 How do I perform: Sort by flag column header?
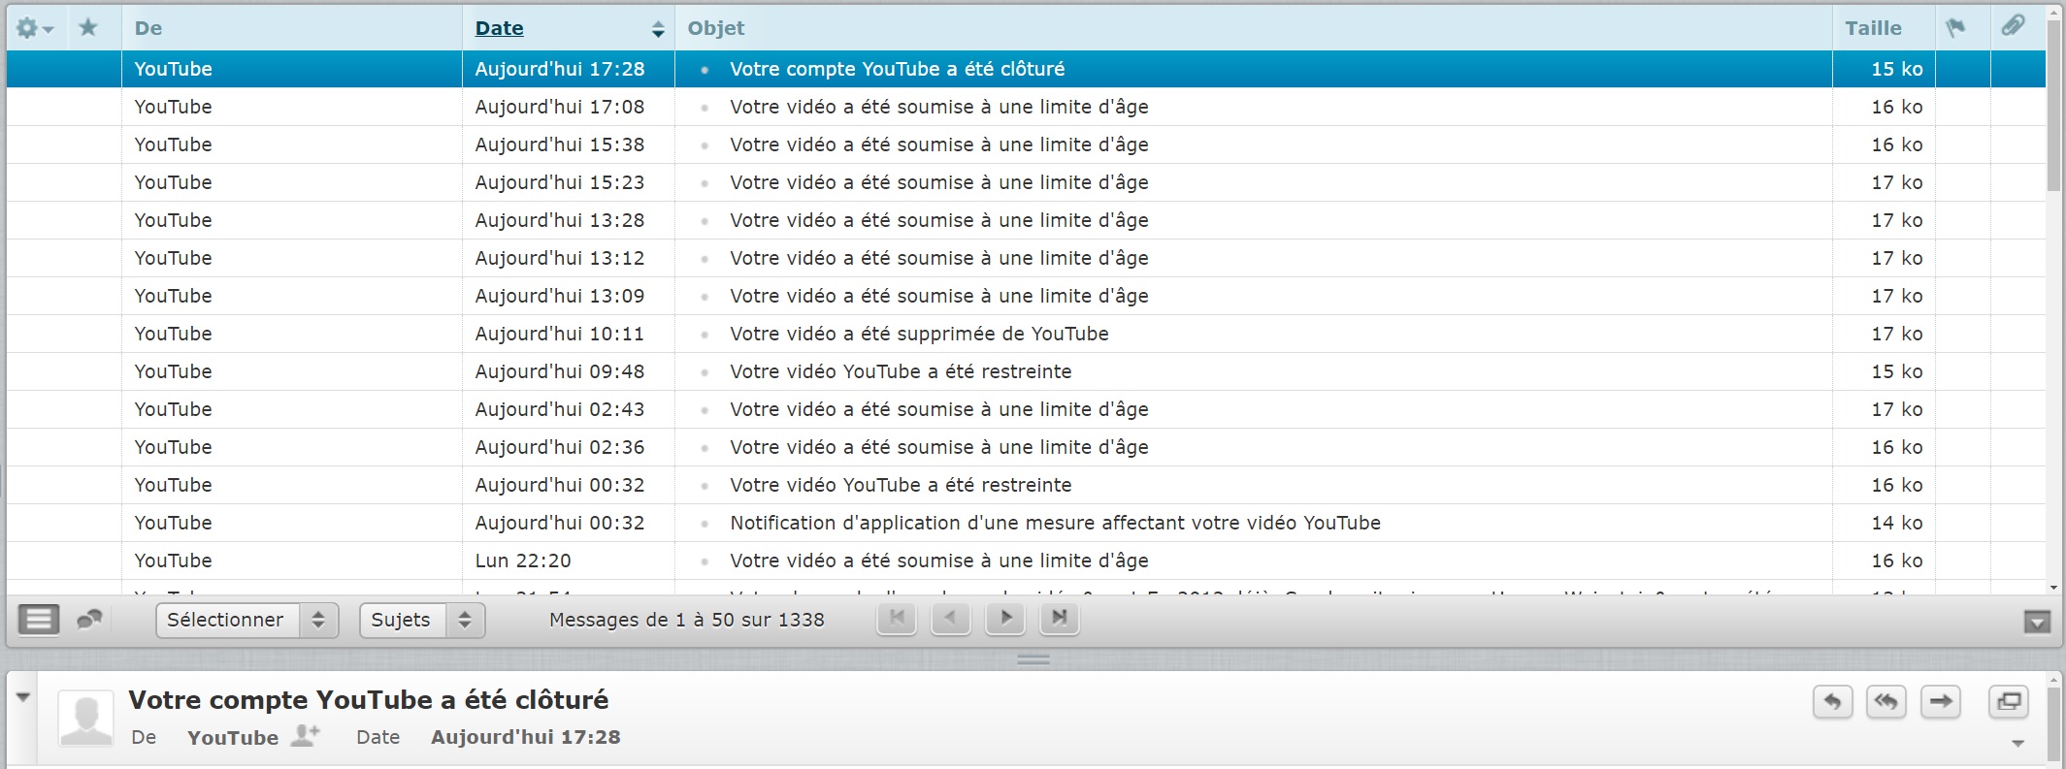point(1955,28)
